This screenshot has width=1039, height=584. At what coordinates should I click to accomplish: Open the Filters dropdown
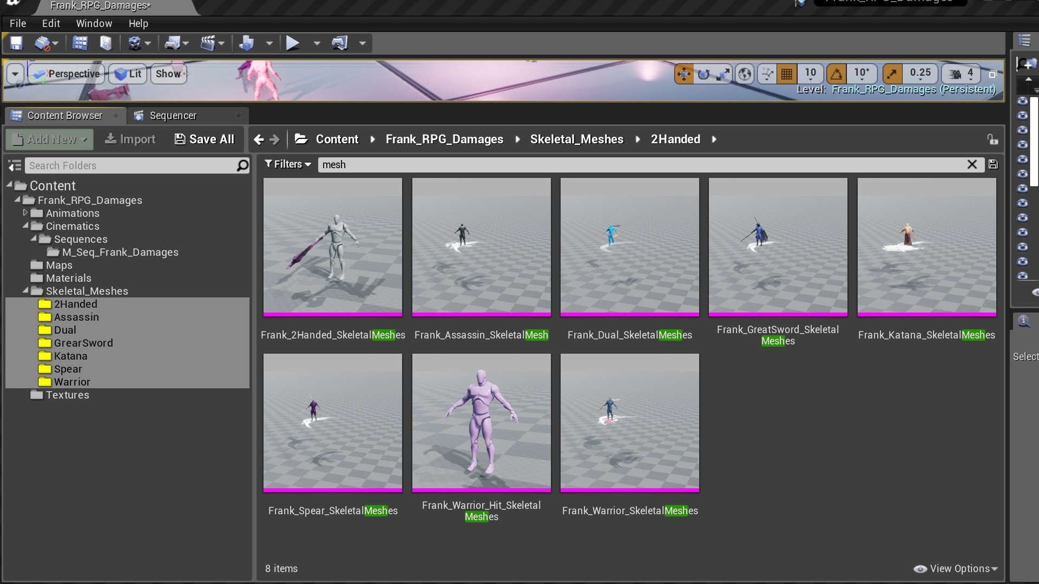[x=287, y=164]
